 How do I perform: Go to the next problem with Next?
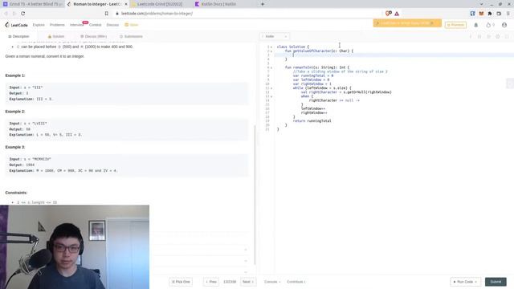tap(248, 282)
